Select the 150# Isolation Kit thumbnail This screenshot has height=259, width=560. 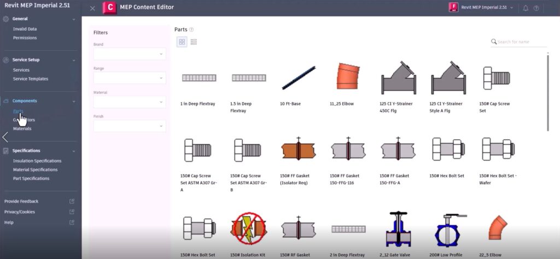coord(249,229)
